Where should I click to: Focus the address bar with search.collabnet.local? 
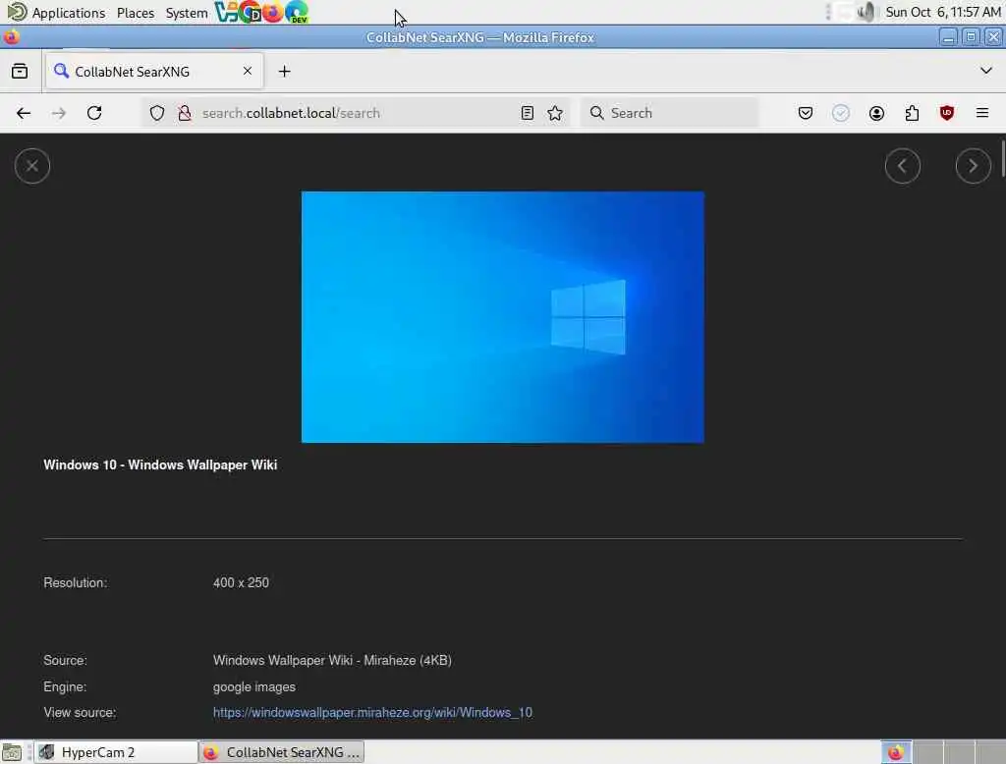click(358, 113)
